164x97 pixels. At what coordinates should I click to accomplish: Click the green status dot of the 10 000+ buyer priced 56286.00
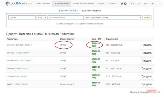tap(28, 68)
